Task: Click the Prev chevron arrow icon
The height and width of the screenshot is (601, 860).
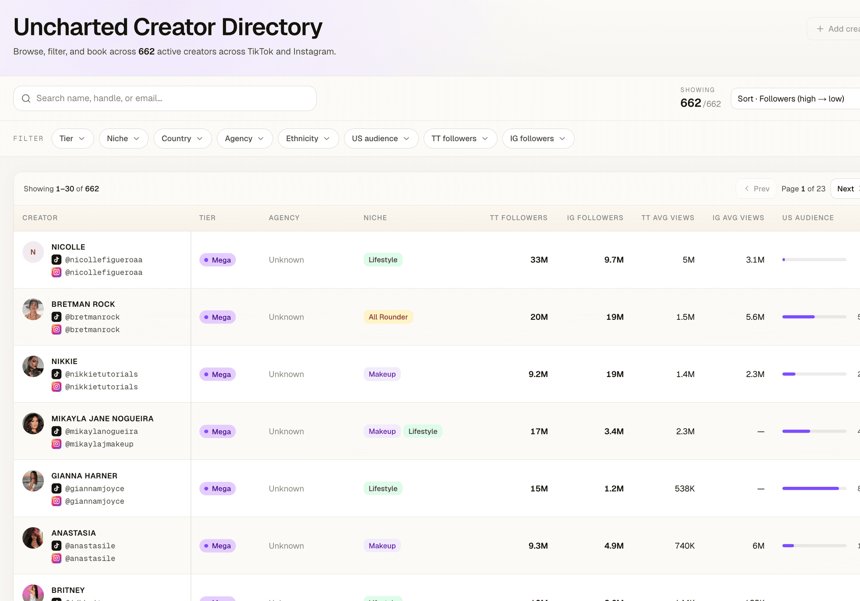Action: click(x=747, y=189)
